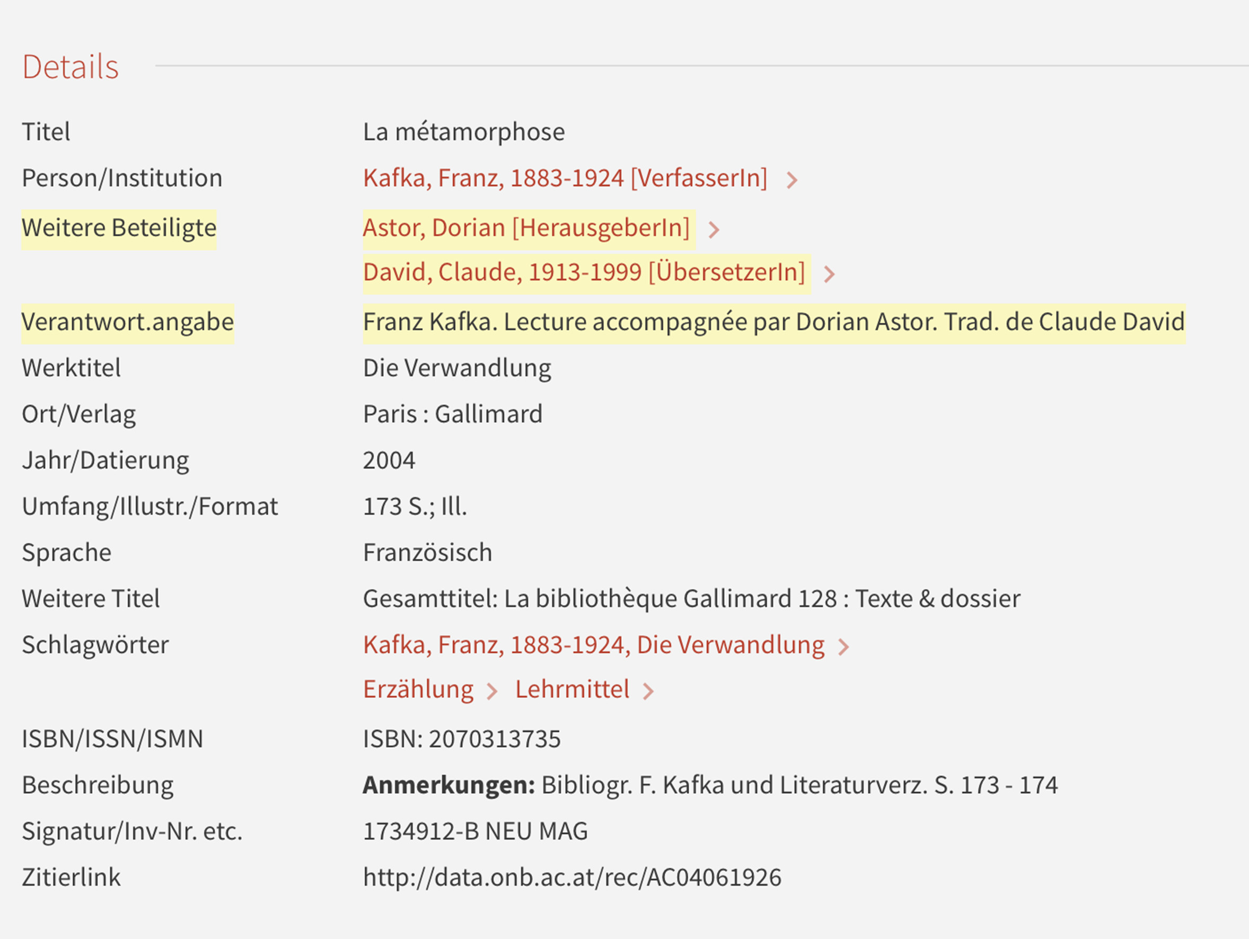Open Kafka Die Verwandlung subject link
The width and height of the screenshot is (1249, 939).
point(594,645)
